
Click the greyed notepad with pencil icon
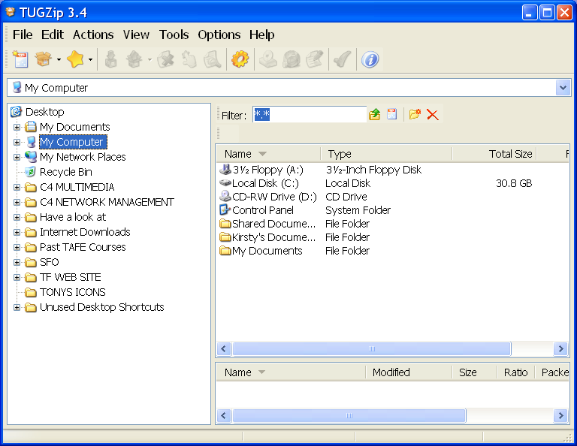tap(315, 59)
